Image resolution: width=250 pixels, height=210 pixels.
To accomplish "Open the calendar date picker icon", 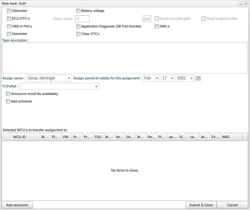I will tap(198, 78).
